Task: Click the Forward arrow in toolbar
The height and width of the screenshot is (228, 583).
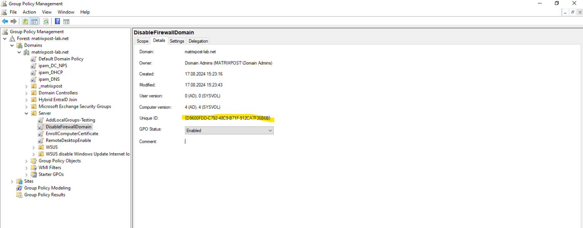Action: tap(14, 21)
